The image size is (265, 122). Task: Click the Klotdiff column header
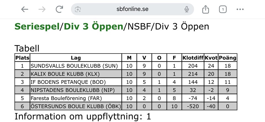pos(193,58)
